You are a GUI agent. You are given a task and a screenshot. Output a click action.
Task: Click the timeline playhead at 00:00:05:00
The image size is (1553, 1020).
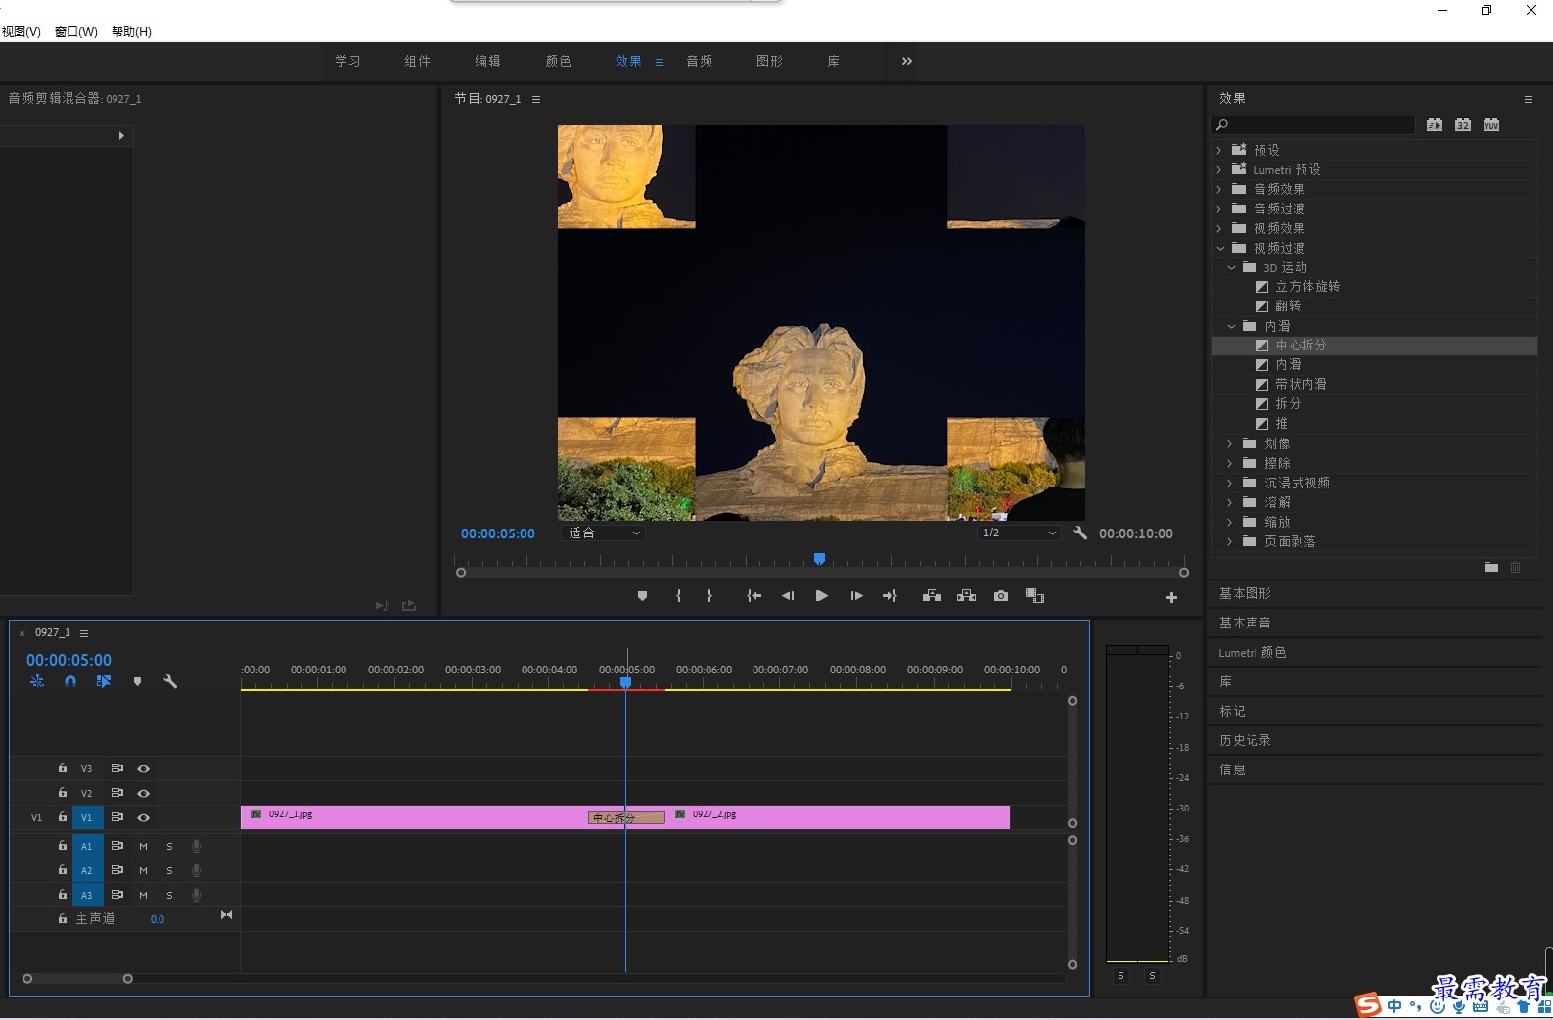coord(626,682)
